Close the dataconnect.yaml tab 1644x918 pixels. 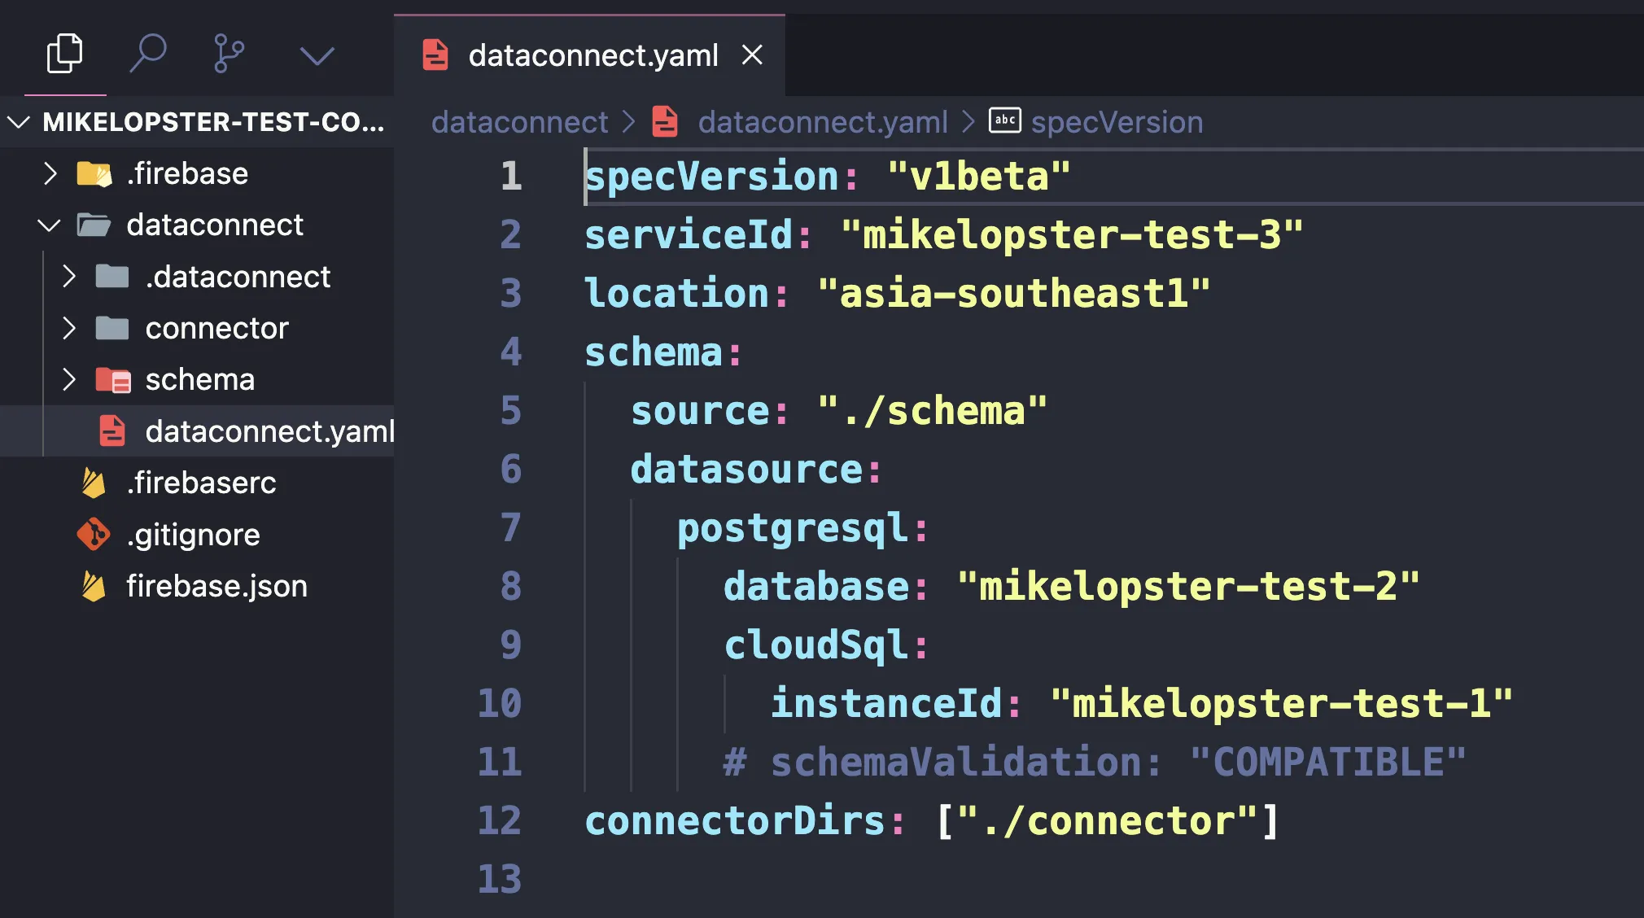(752, 55)
